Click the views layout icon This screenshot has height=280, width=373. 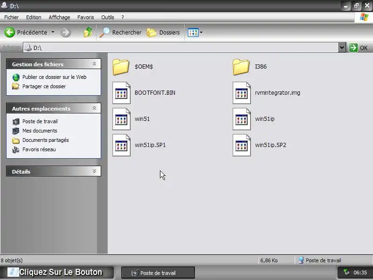(x=193, y=33)
